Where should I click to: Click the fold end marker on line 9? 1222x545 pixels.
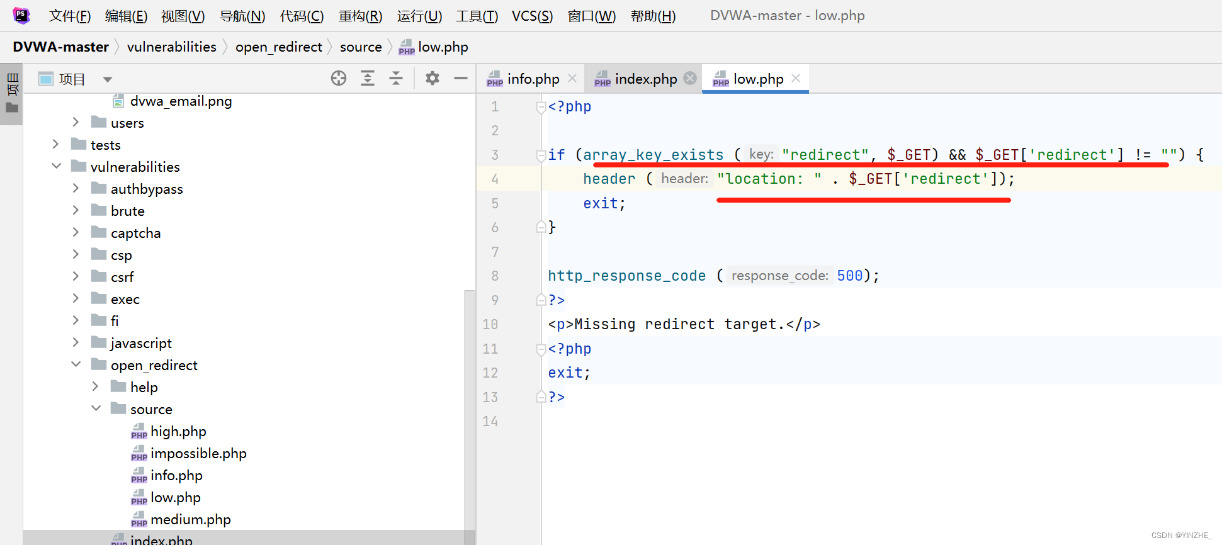point(541,300)
